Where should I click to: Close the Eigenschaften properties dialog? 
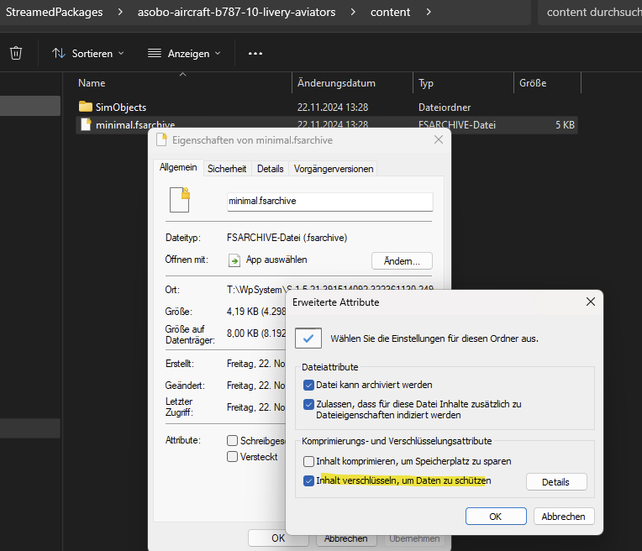point(438,139)
